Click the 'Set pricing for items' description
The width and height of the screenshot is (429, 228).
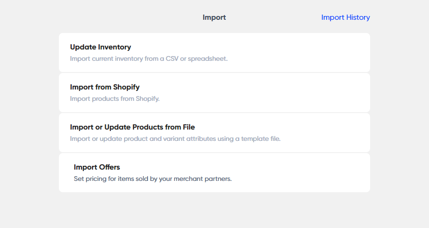pyautogui.click(x=153, y=179)
